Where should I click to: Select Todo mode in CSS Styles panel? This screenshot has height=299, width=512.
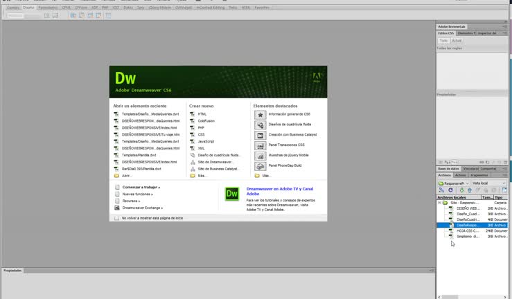pyautogui.click(x=443, y=41)
